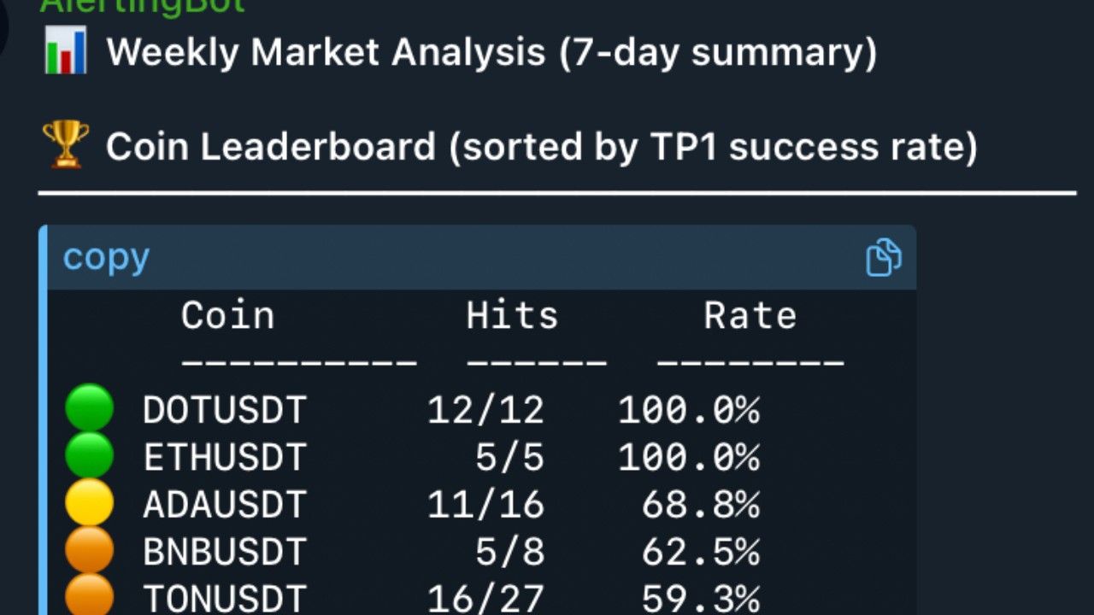Click the "copy" label in code header
This screenshot has width=1094, height=615.
(x=106, y=257)
